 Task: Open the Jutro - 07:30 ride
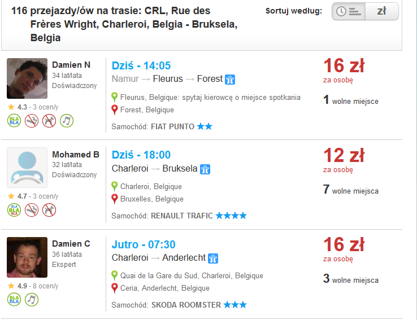click(x=144, y=244)
